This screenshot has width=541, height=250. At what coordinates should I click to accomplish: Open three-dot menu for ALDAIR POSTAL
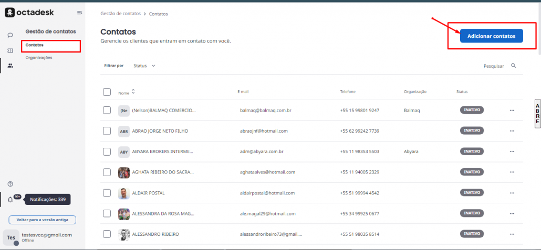point(512,193)
